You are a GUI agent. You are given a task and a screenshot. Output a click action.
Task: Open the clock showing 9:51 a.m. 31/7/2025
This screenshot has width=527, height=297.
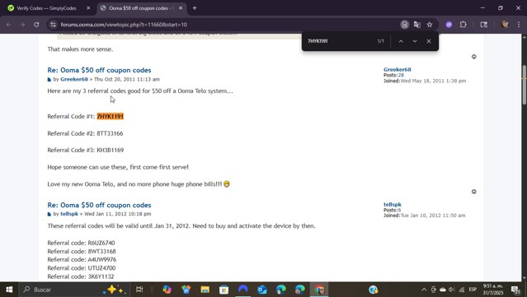point(493,290)
